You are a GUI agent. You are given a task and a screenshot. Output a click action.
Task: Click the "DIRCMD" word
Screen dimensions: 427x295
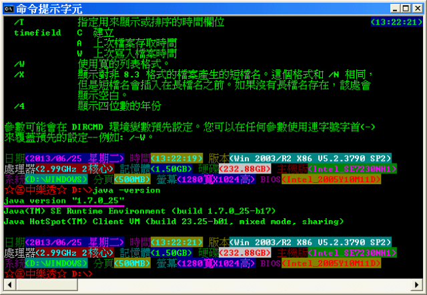pos(87,127)
